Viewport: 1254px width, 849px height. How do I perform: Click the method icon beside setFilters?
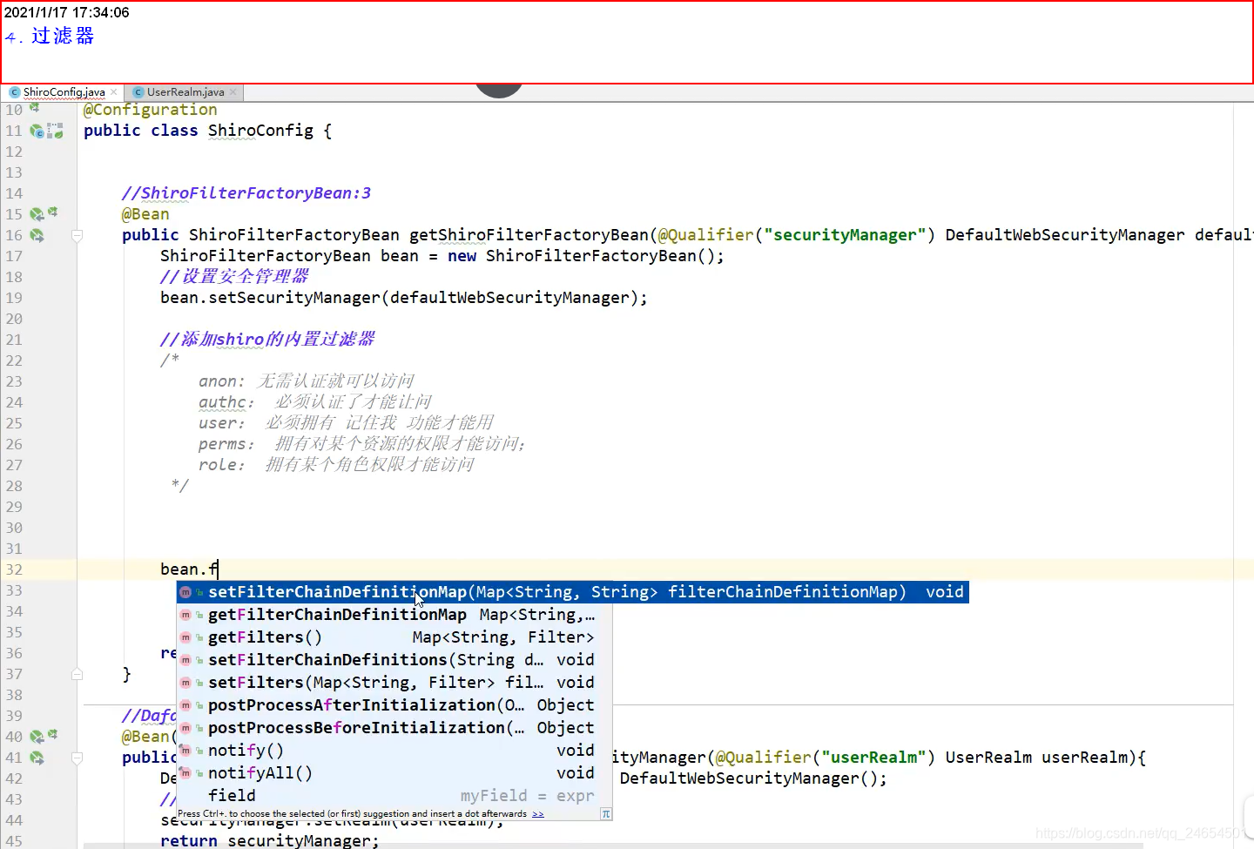(x=185, y=683)
